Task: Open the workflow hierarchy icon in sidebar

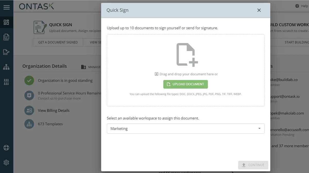Action: click(x=6, y=67)
